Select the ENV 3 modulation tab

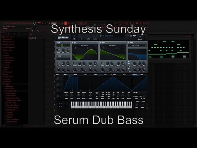tap(86, 75)
